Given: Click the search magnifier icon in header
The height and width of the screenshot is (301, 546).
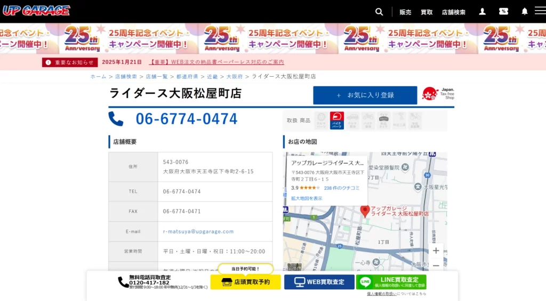Looking at the screenshot, I should (x=379, y=12).
